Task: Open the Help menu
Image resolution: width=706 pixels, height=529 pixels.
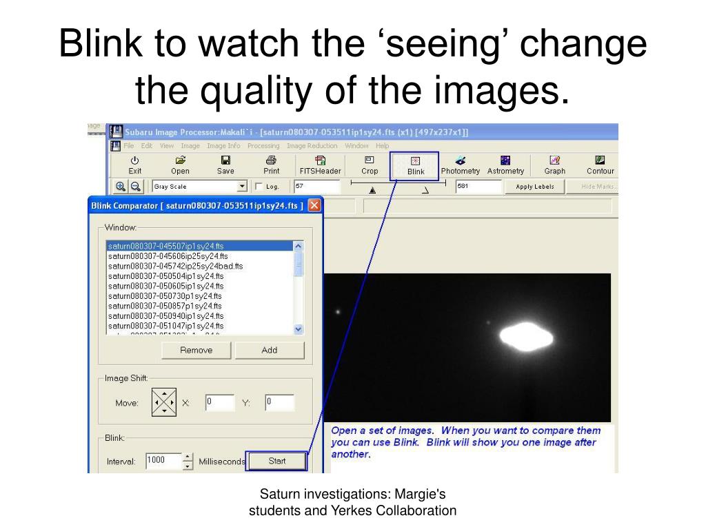Action: click(382, 146)
